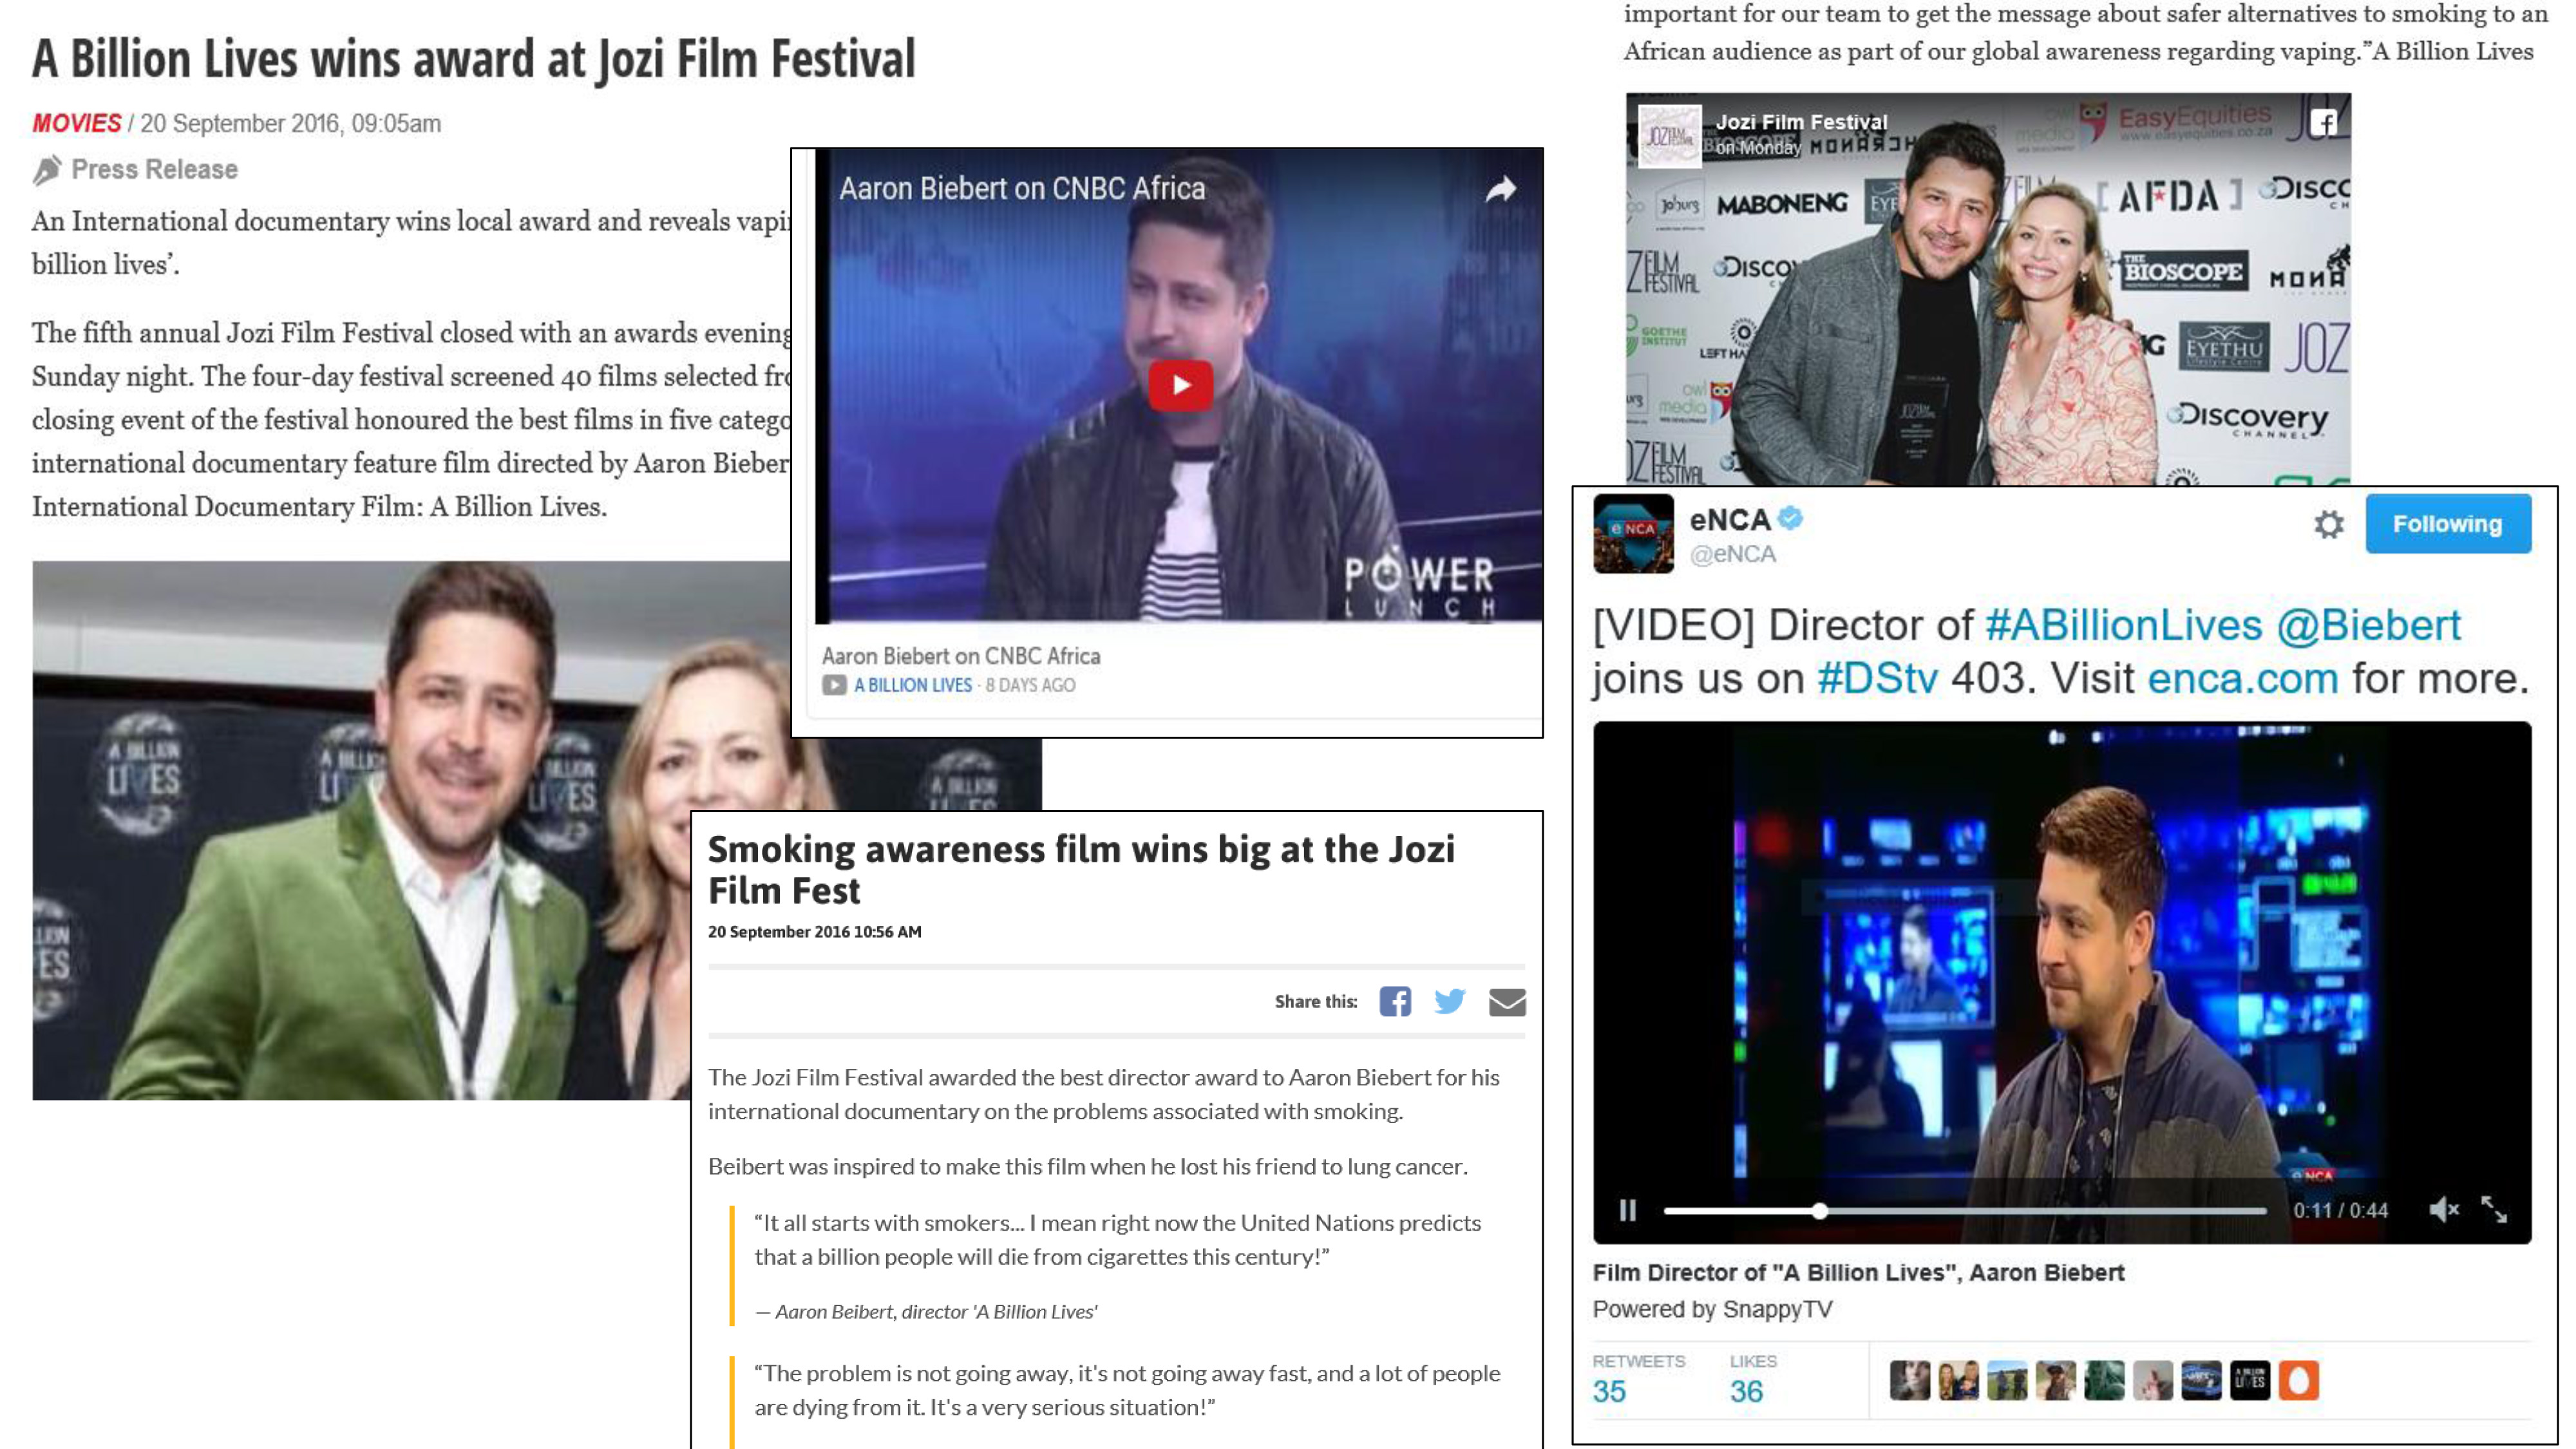
Task: Open the Jozi Film Festival page name link
Action: click(x=1801, y=122)
